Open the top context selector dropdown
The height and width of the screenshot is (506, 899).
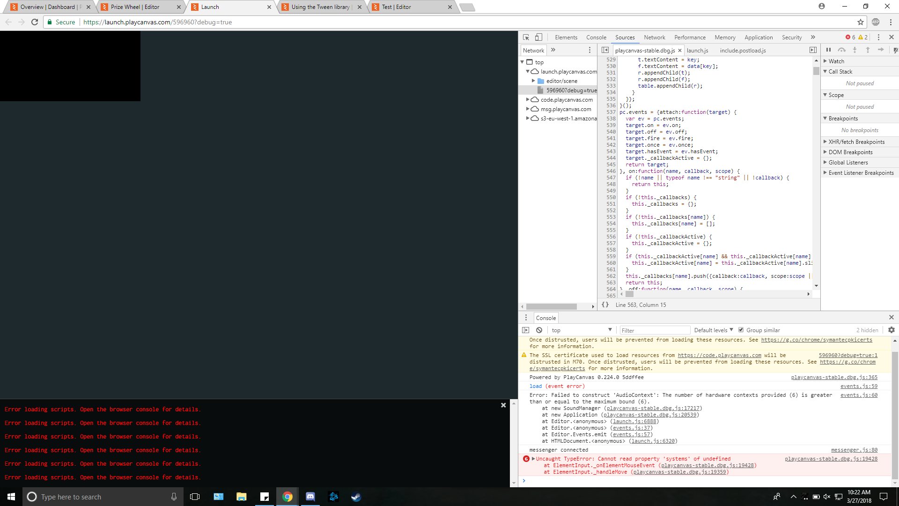(581, 330)
